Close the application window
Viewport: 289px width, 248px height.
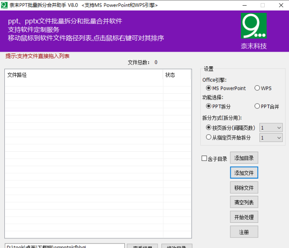[281, 5]
